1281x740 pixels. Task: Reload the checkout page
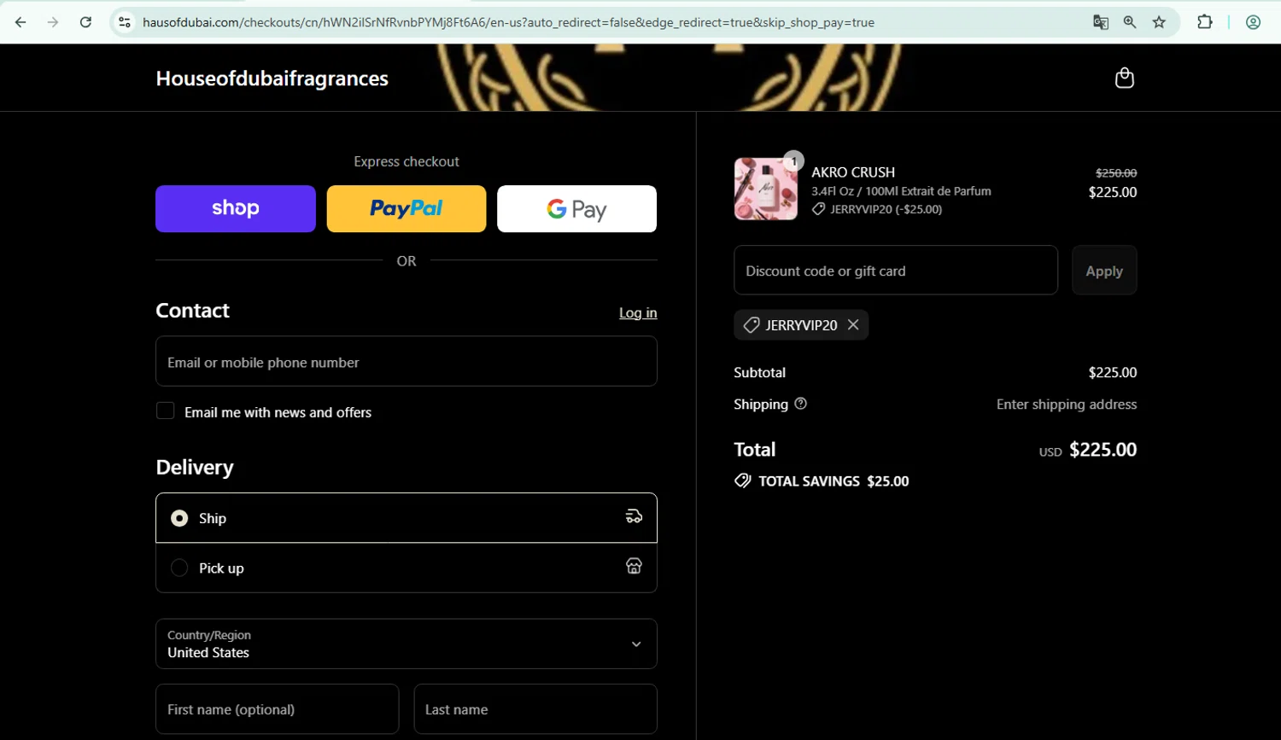click(85, 22)
